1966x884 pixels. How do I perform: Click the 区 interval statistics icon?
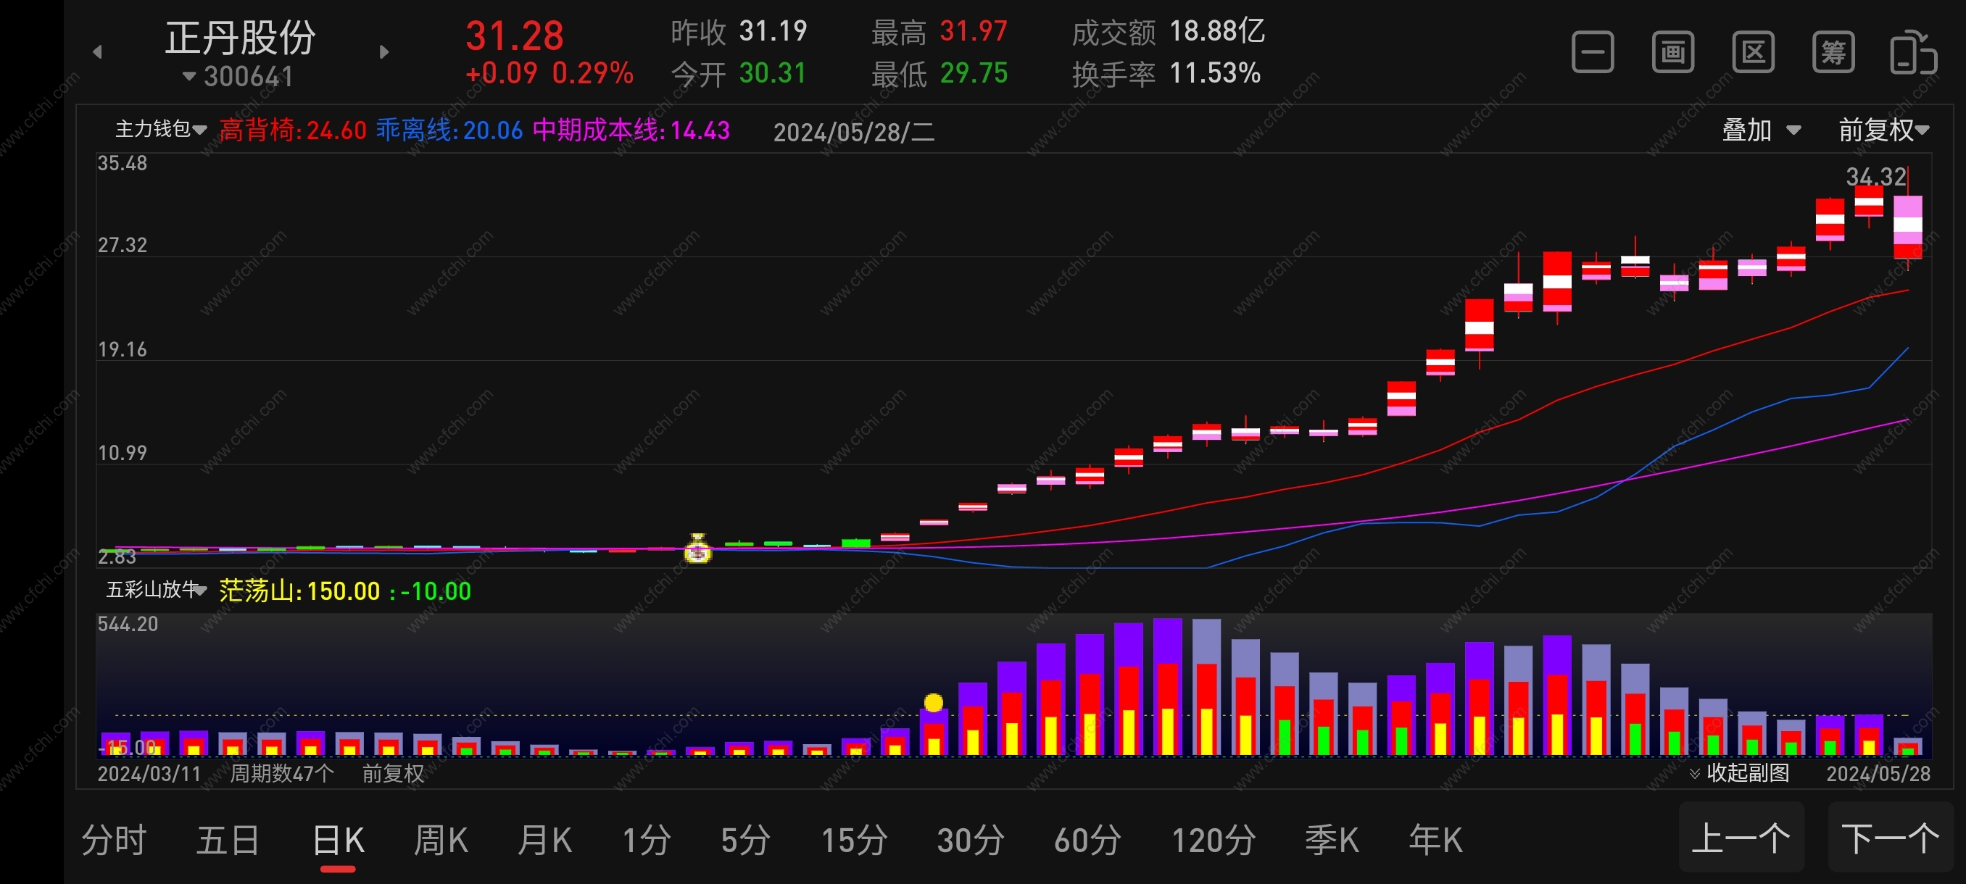pos(1752,53)
